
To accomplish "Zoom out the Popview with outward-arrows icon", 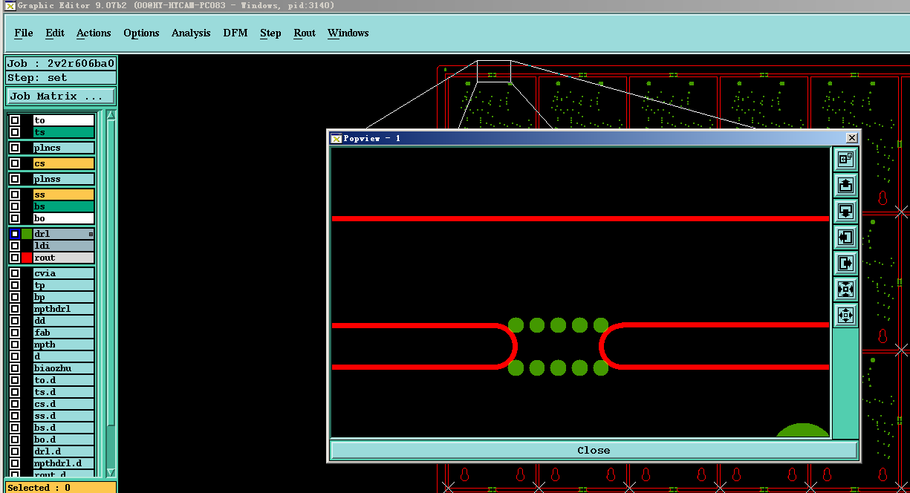I will 845,315.
